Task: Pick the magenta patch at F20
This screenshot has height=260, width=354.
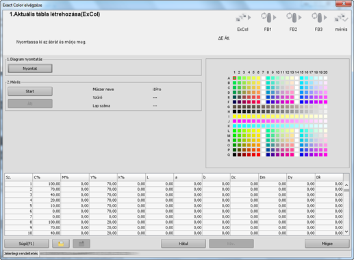Action: pyautogui.click(x=325, y=102)
